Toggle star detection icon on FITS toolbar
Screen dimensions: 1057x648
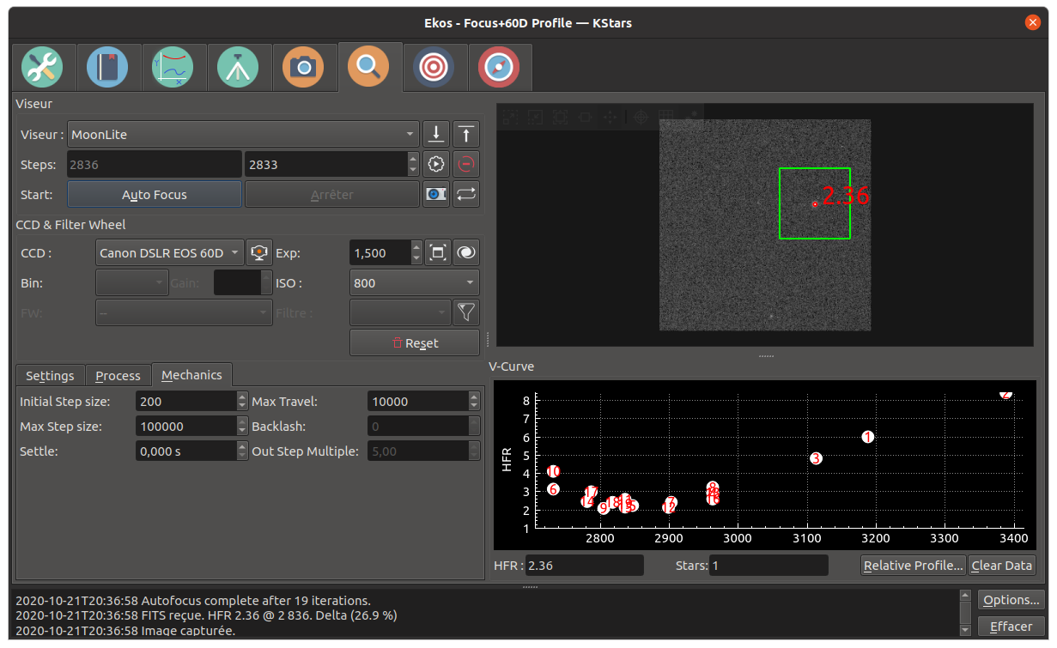point(690,116)
